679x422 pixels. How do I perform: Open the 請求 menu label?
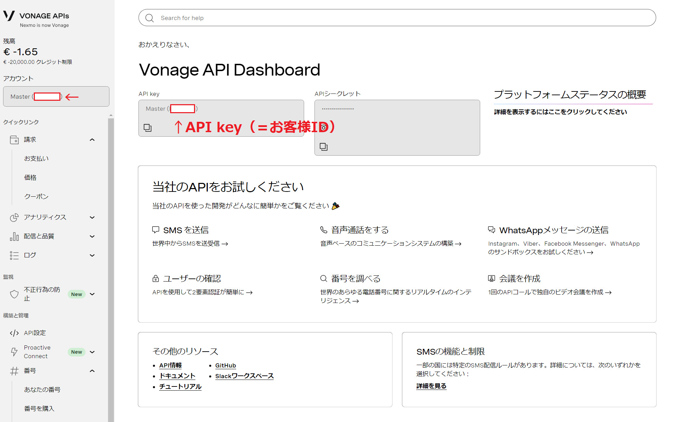pos(30,140)
